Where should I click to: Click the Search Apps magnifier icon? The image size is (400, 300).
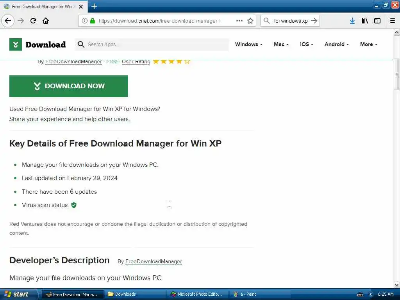(x=81, y=45)
